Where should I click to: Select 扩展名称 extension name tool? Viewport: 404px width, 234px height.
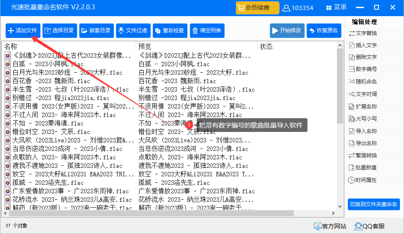[x=363, y=107]
